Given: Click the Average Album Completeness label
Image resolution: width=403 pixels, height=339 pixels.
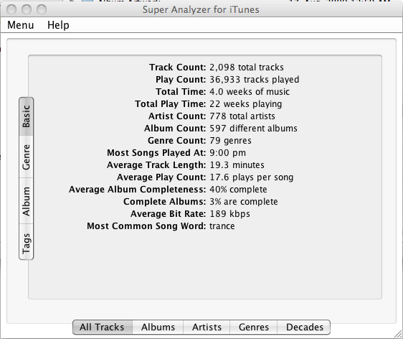Looking at the screenshot, I should coord(138,190).
